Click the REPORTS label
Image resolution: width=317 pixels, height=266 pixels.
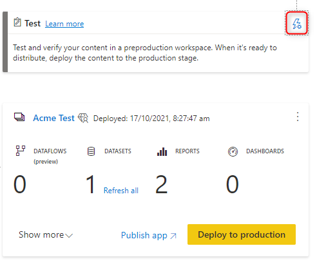pos(187,151)
